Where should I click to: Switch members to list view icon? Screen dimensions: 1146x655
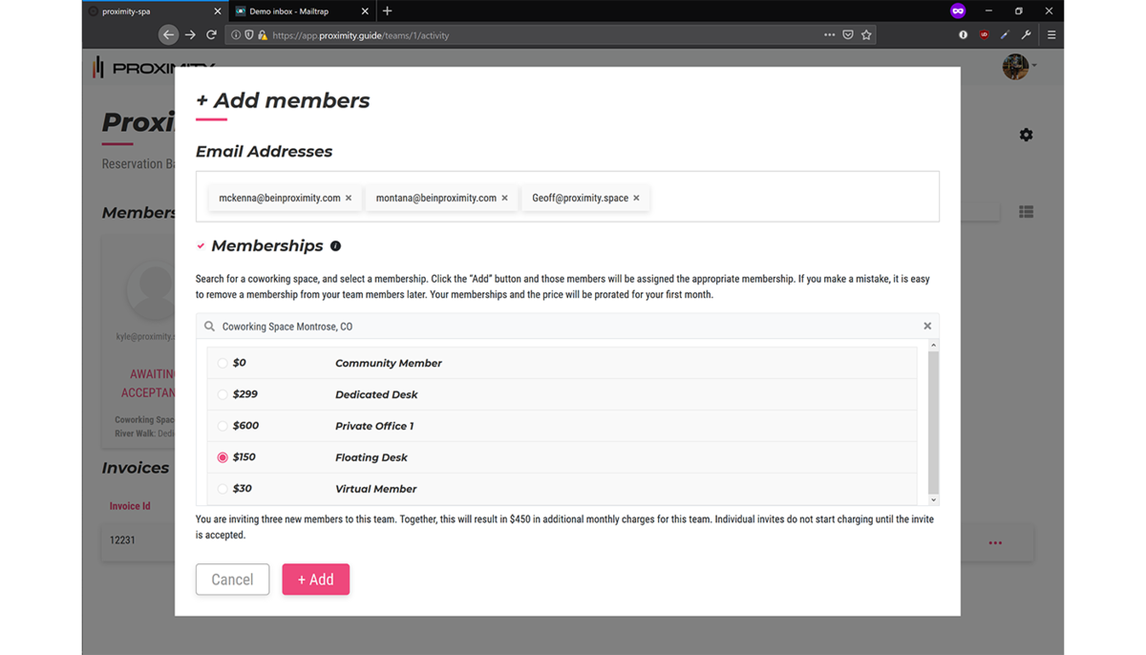(x=1026, y=212)
